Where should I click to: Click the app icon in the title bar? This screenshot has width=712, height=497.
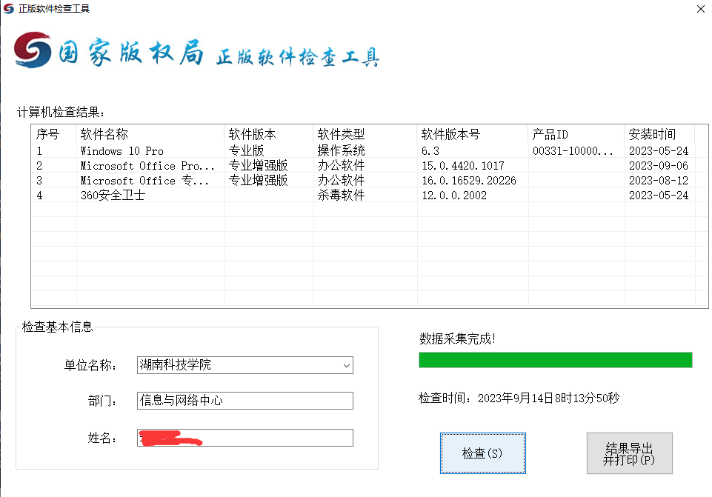9,9
